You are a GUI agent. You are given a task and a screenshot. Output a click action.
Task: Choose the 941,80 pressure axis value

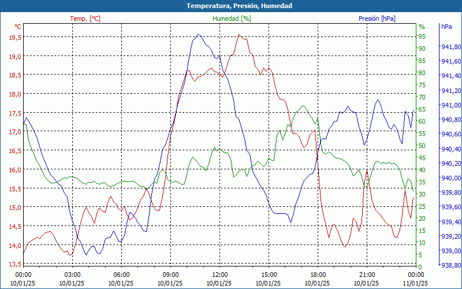click(451, 47)
